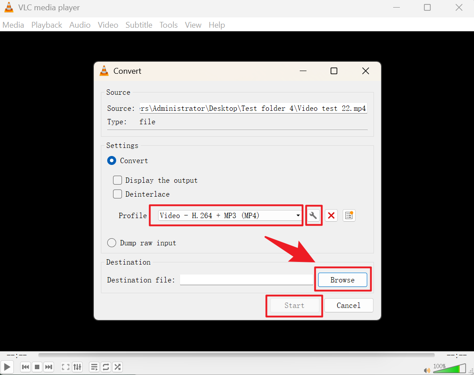Open the Profile dropdown list
Screen dimensions: 474x375
click(x=230, y=215)
